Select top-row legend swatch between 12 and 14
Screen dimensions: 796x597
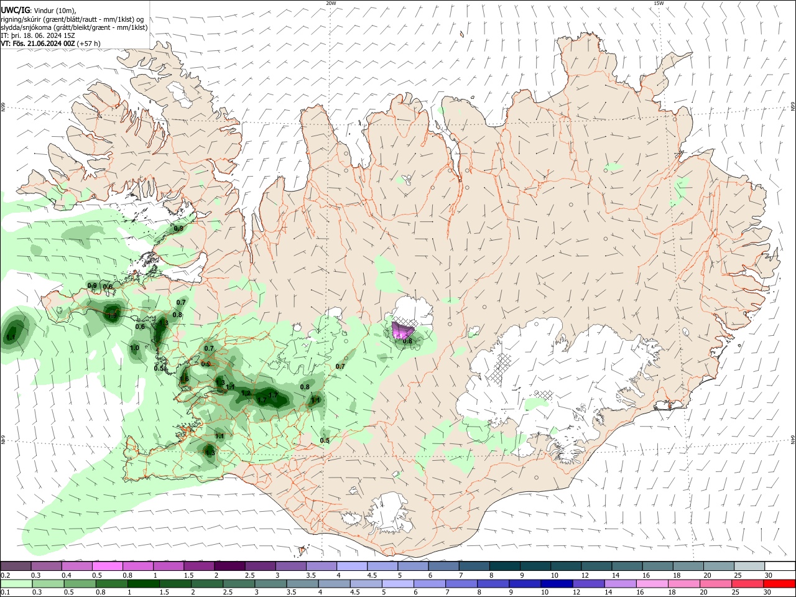pos(596,566)
